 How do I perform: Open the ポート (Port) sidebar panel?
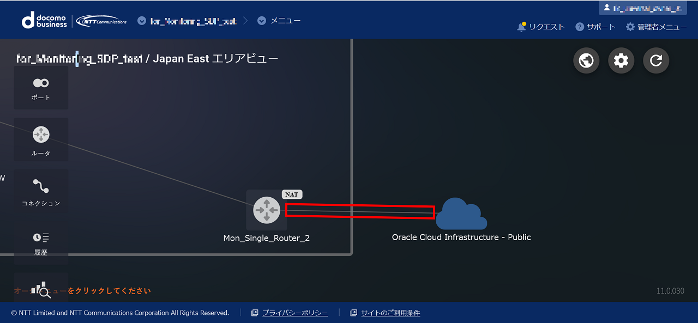(x=41, y=88)
